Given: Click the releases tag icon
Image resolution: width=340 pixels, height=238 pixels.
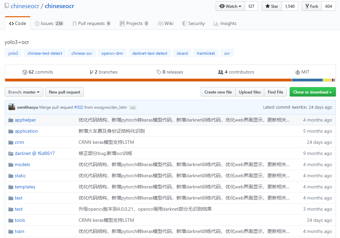Looking at the screenshot, I should click(159, 72).
